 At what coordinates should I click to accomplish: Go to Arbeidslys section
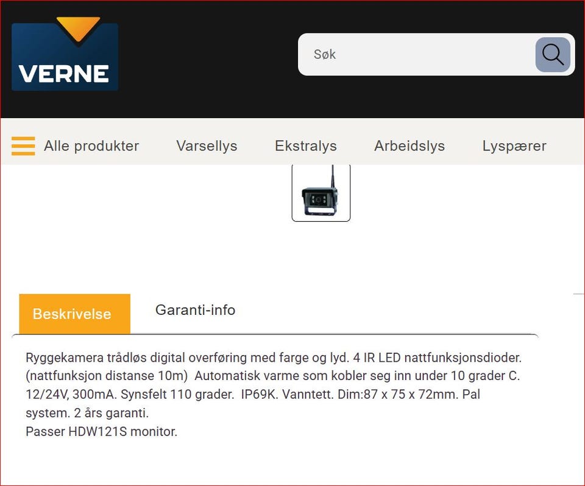(409, 146)
